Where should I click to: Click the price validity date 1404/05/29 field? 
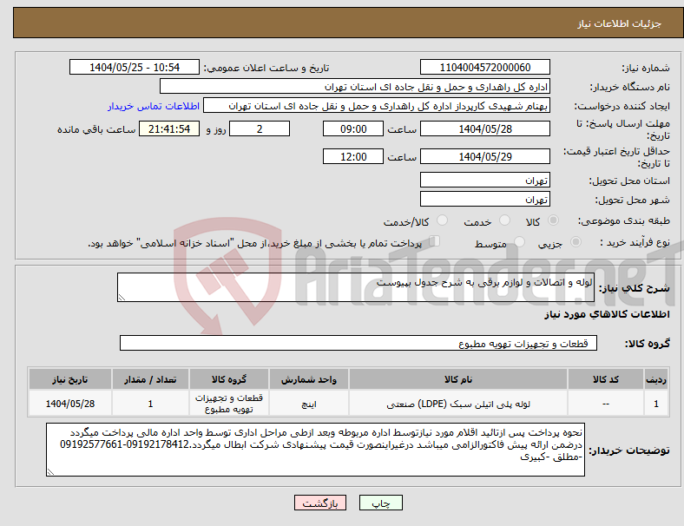point(484,156)
